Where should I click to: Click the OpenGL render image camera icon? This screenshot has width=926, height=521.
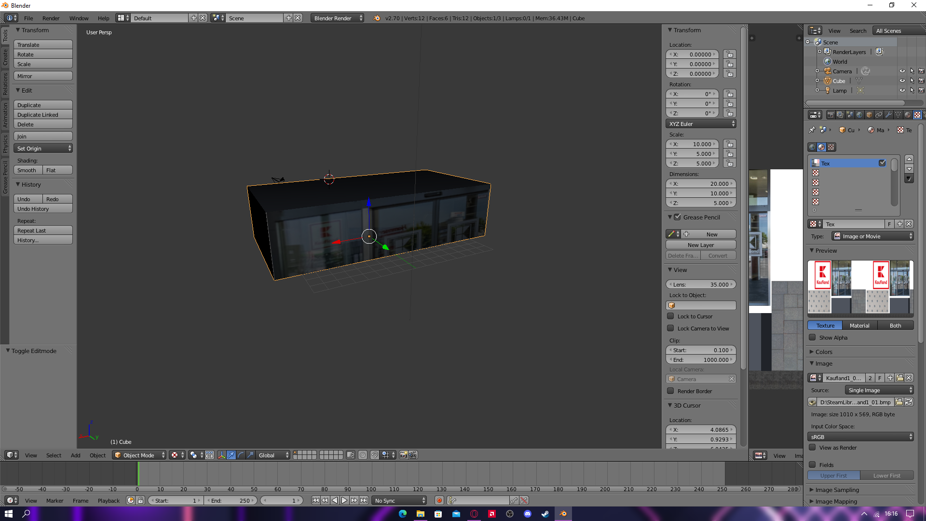tap(404, 455)
